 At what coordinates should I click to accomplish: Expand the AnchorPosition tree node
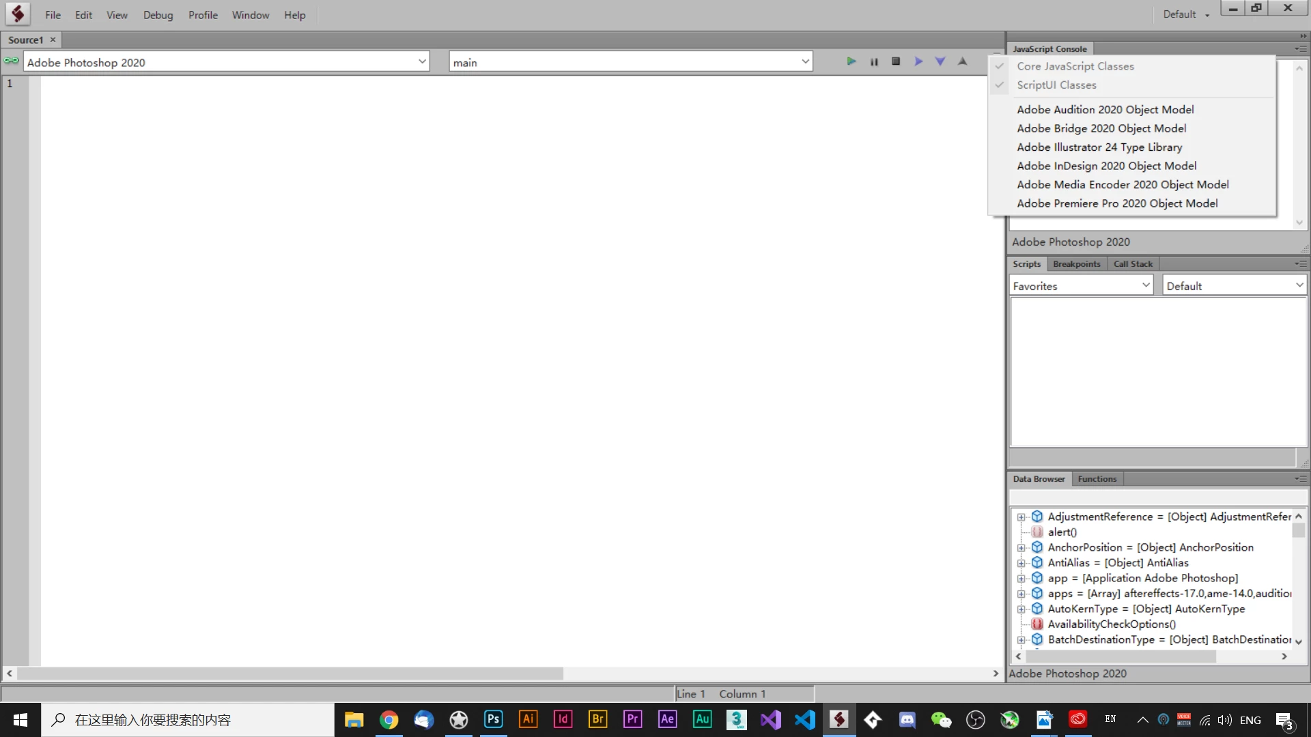pos(1021,548)
